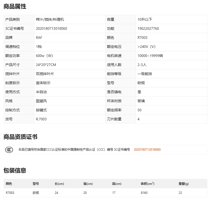This screenshot has width=213, height=205.
Task: Click the CCC certification logo icon
Action: tap(9, 150)
